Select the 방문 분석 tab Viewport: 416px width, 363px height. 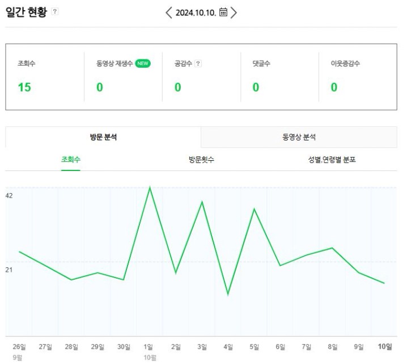click(103, 137)
